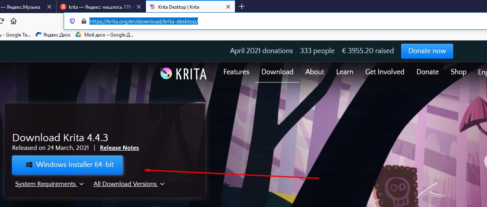Open the Release Notes link
The image size is (487, 207).
click(120, 148)
